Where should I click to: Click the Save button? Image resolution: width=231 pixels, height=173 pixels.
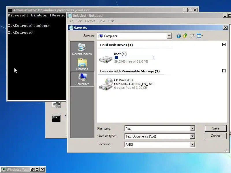(215, 128)
